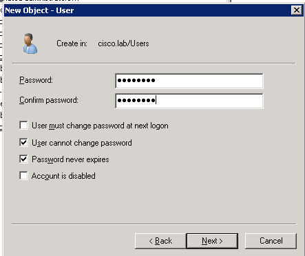The height and width of the screenshot is (256, 305).
Task: Go to previous step with Back button
Action: point(160,241)
